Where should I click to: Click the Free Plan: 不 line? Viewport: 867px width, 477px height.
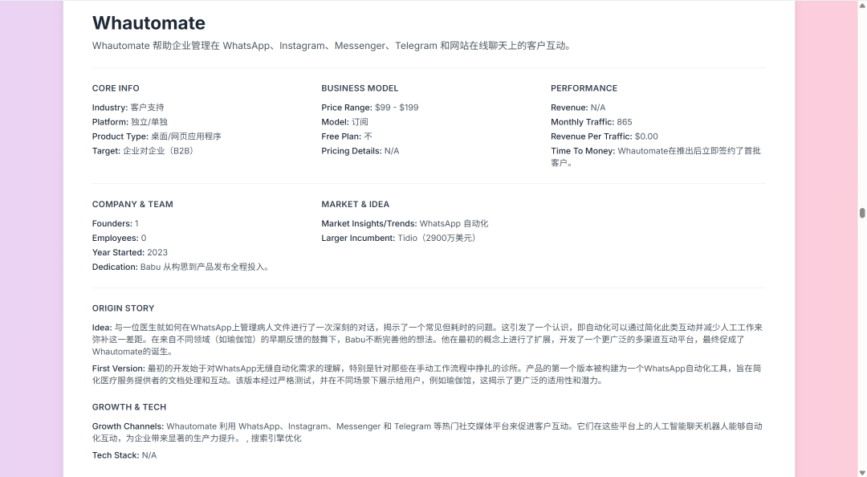pyautogui.click(x=347, y=137)
